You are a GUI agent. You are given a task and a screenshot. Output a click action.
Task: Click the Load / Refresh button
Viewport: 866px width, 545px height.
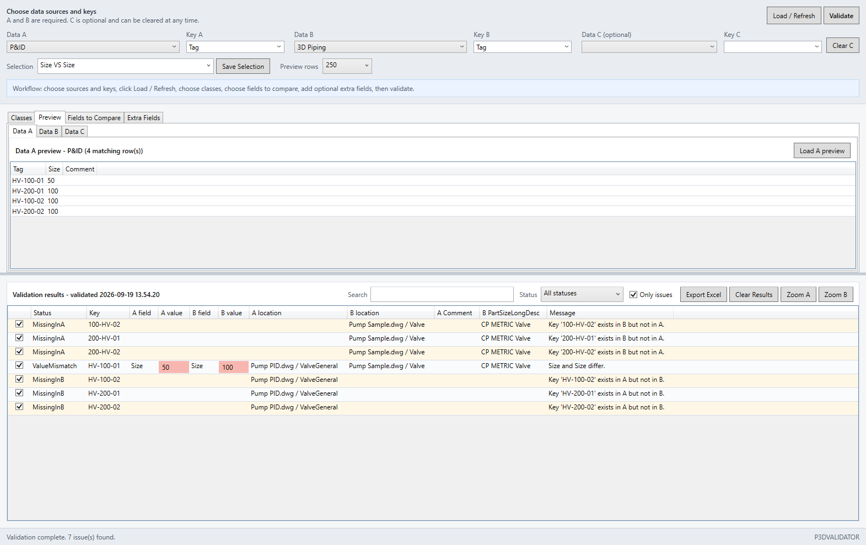click(794, 15)
